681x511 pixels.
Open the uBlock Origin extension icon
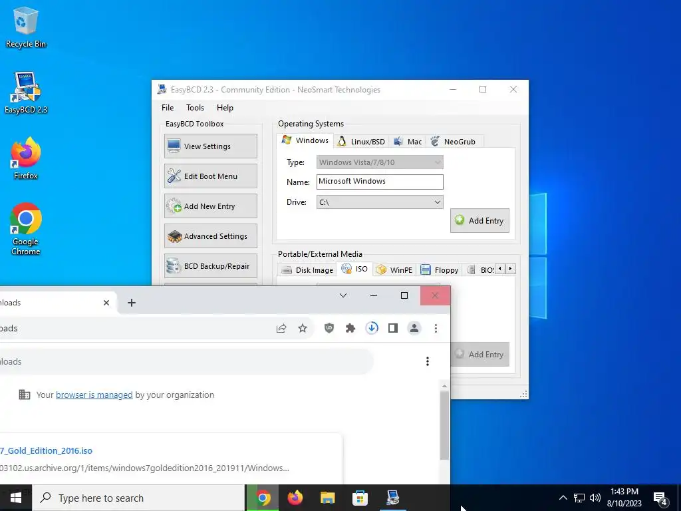tap(329, 329)
